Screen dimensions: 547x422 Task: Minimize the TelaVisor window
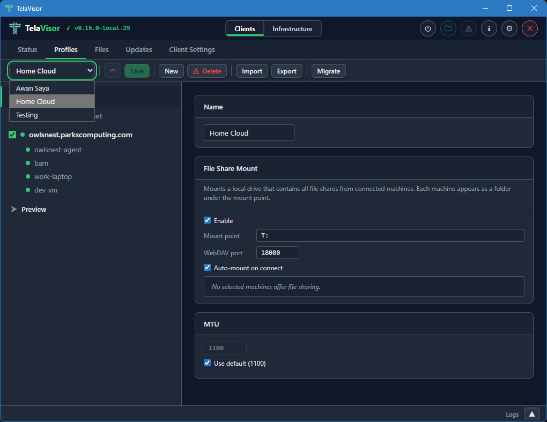(x=485, y=8)
